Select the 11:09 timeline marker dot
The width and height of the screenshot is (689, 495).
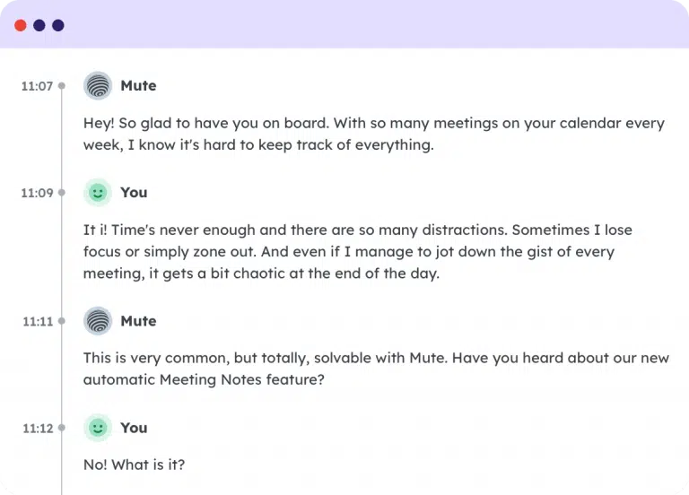(62, 193)
